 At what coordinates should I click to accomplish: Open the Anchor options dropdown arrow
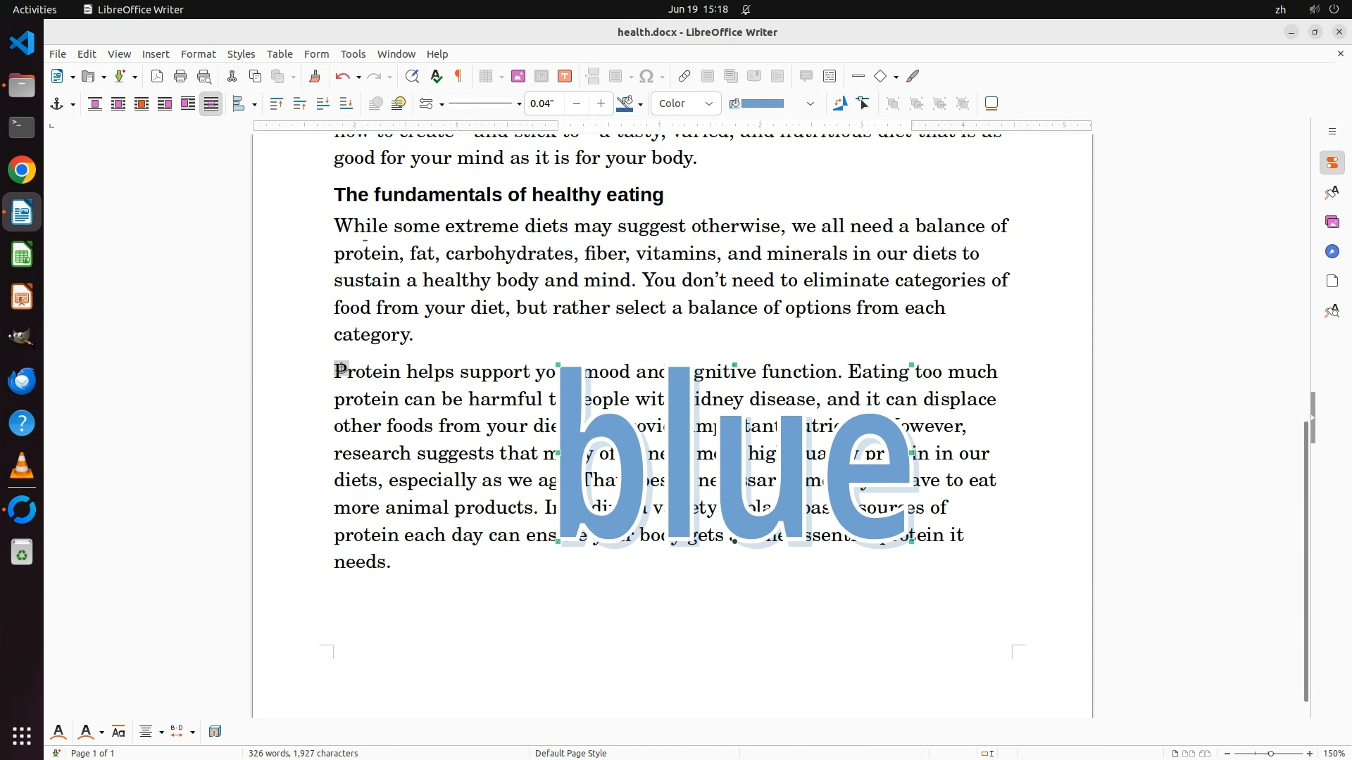(73, 104)
